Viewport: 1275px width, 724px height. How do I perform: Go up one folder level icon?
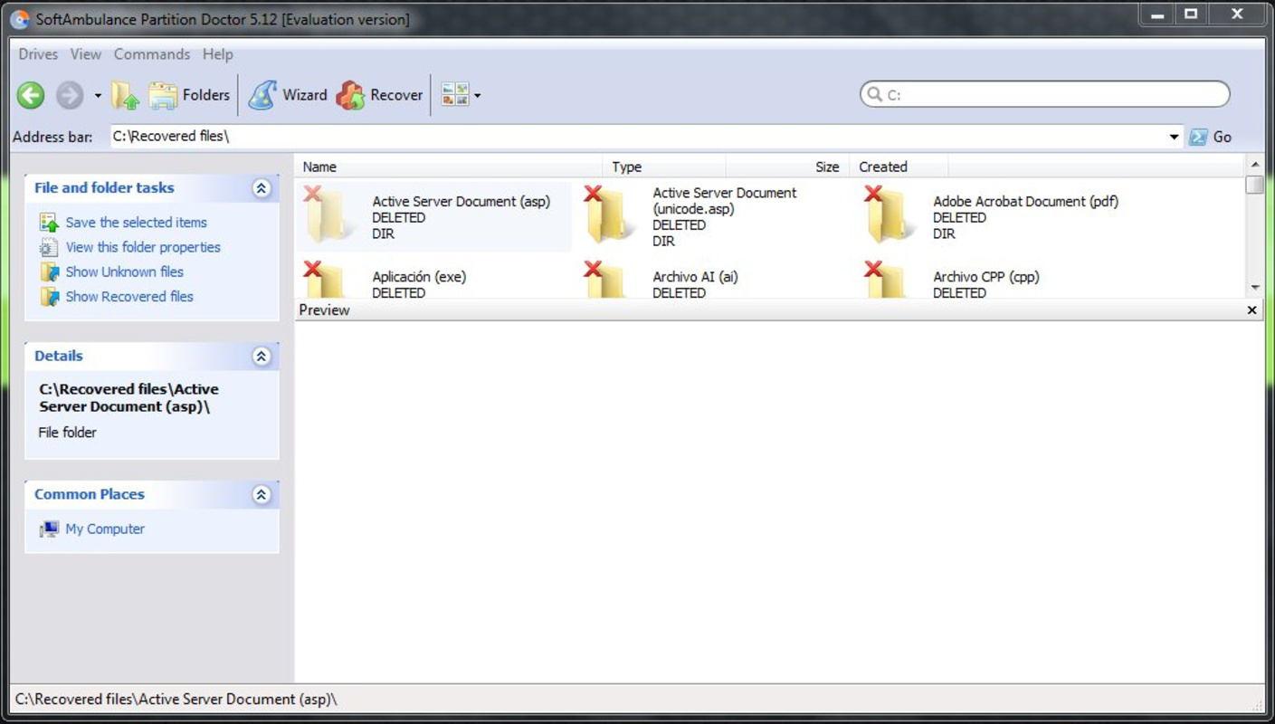[125, 95]
